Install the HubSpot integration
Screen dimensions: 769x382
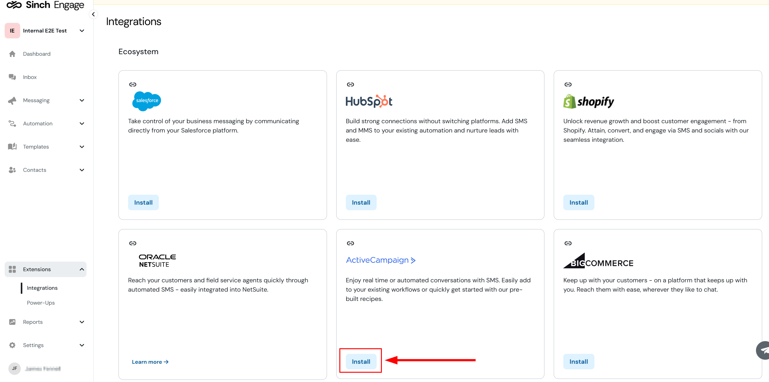click(361, 202)
